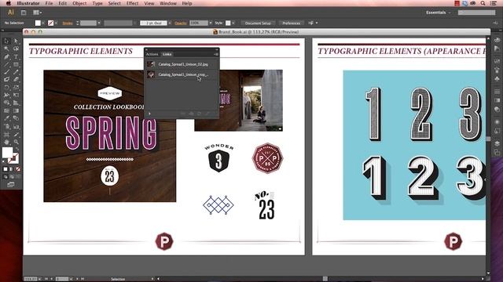Open the Window menu
503x282 pixels.
click(168, 3)
